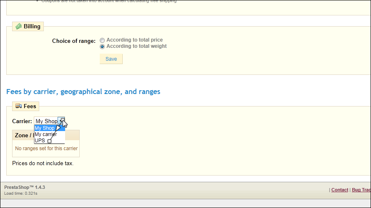
Task: Click the Choice of range label
Action: point(74,41)
